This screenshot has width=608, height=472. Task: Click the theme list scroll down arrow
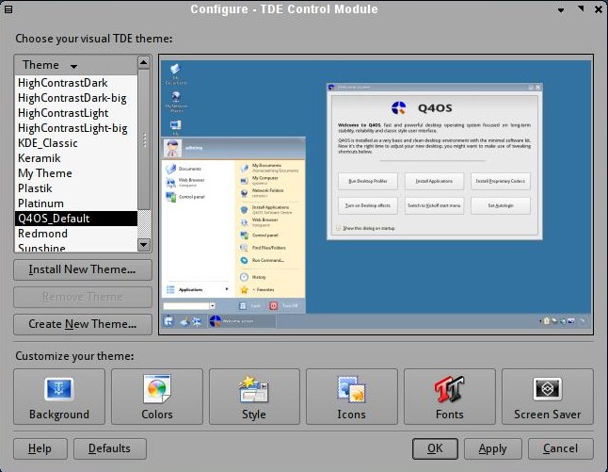point(144,245)
